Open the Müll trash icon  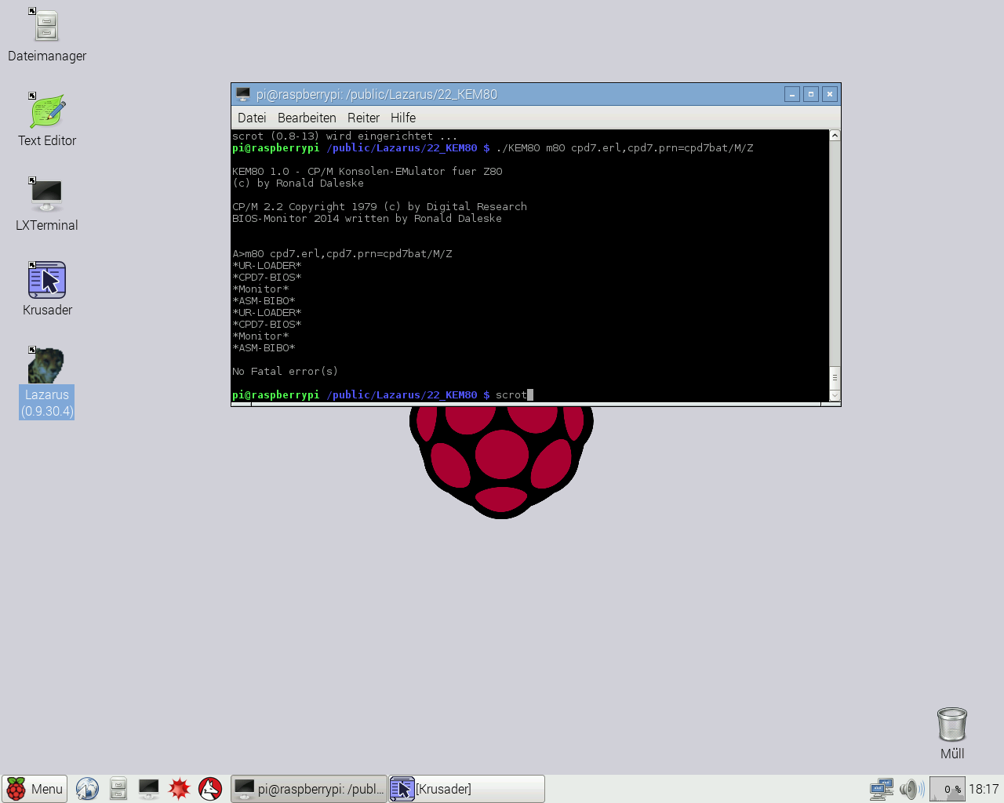(x=951, y=733)
